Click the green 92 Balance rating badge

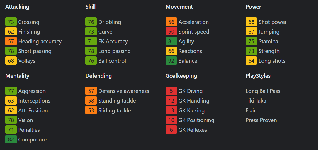pos(171,61)
